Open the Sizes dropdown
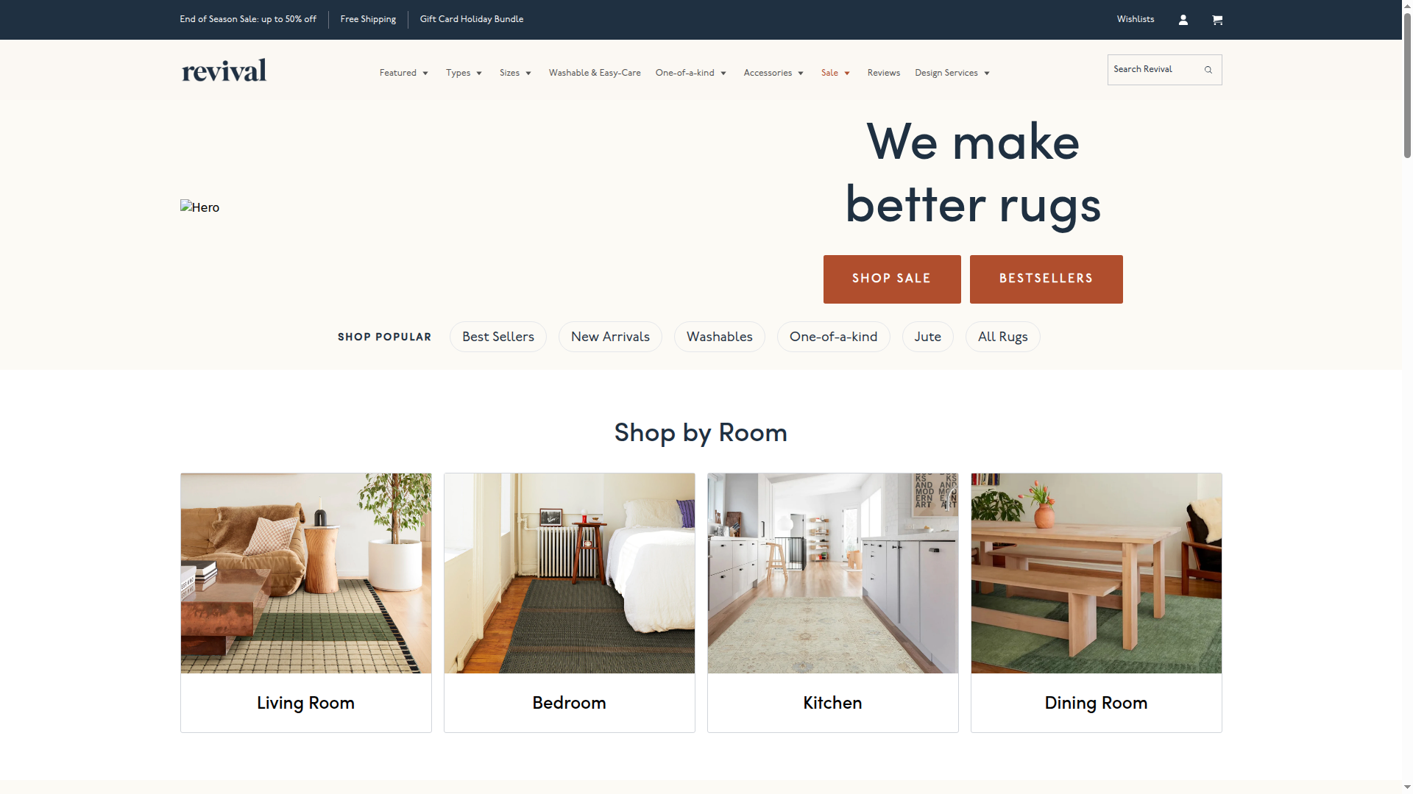 tap(515, 73)
